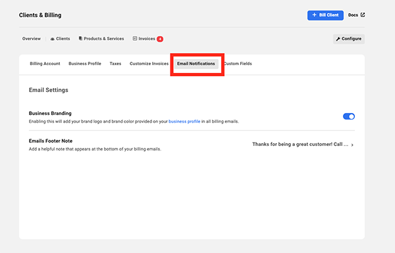Click the people icon beside Clients
Screen dimensions: 395x253
click(53, 39)
